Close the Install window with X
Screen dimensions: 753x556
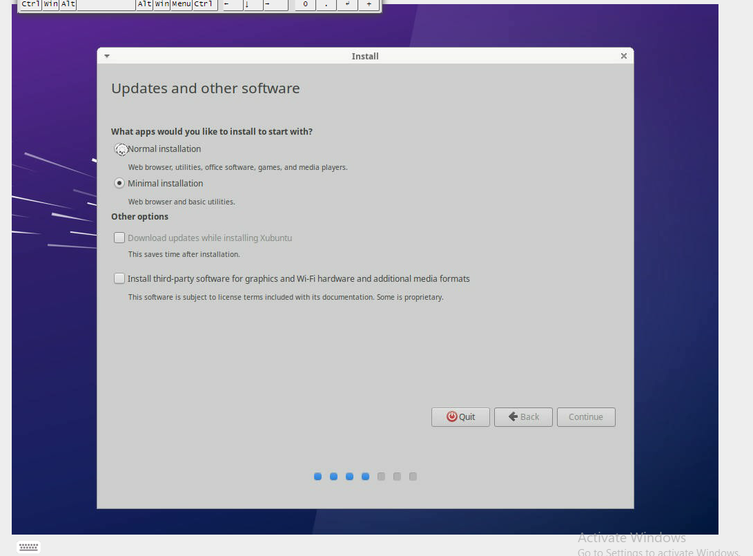coord(623,56)
